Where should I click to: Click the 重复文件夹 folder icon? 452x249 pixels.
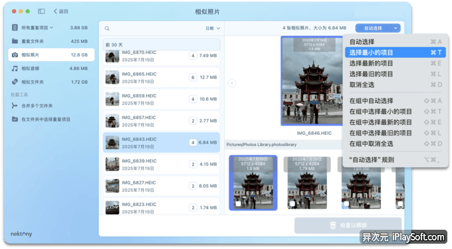[x=15, y=41]
